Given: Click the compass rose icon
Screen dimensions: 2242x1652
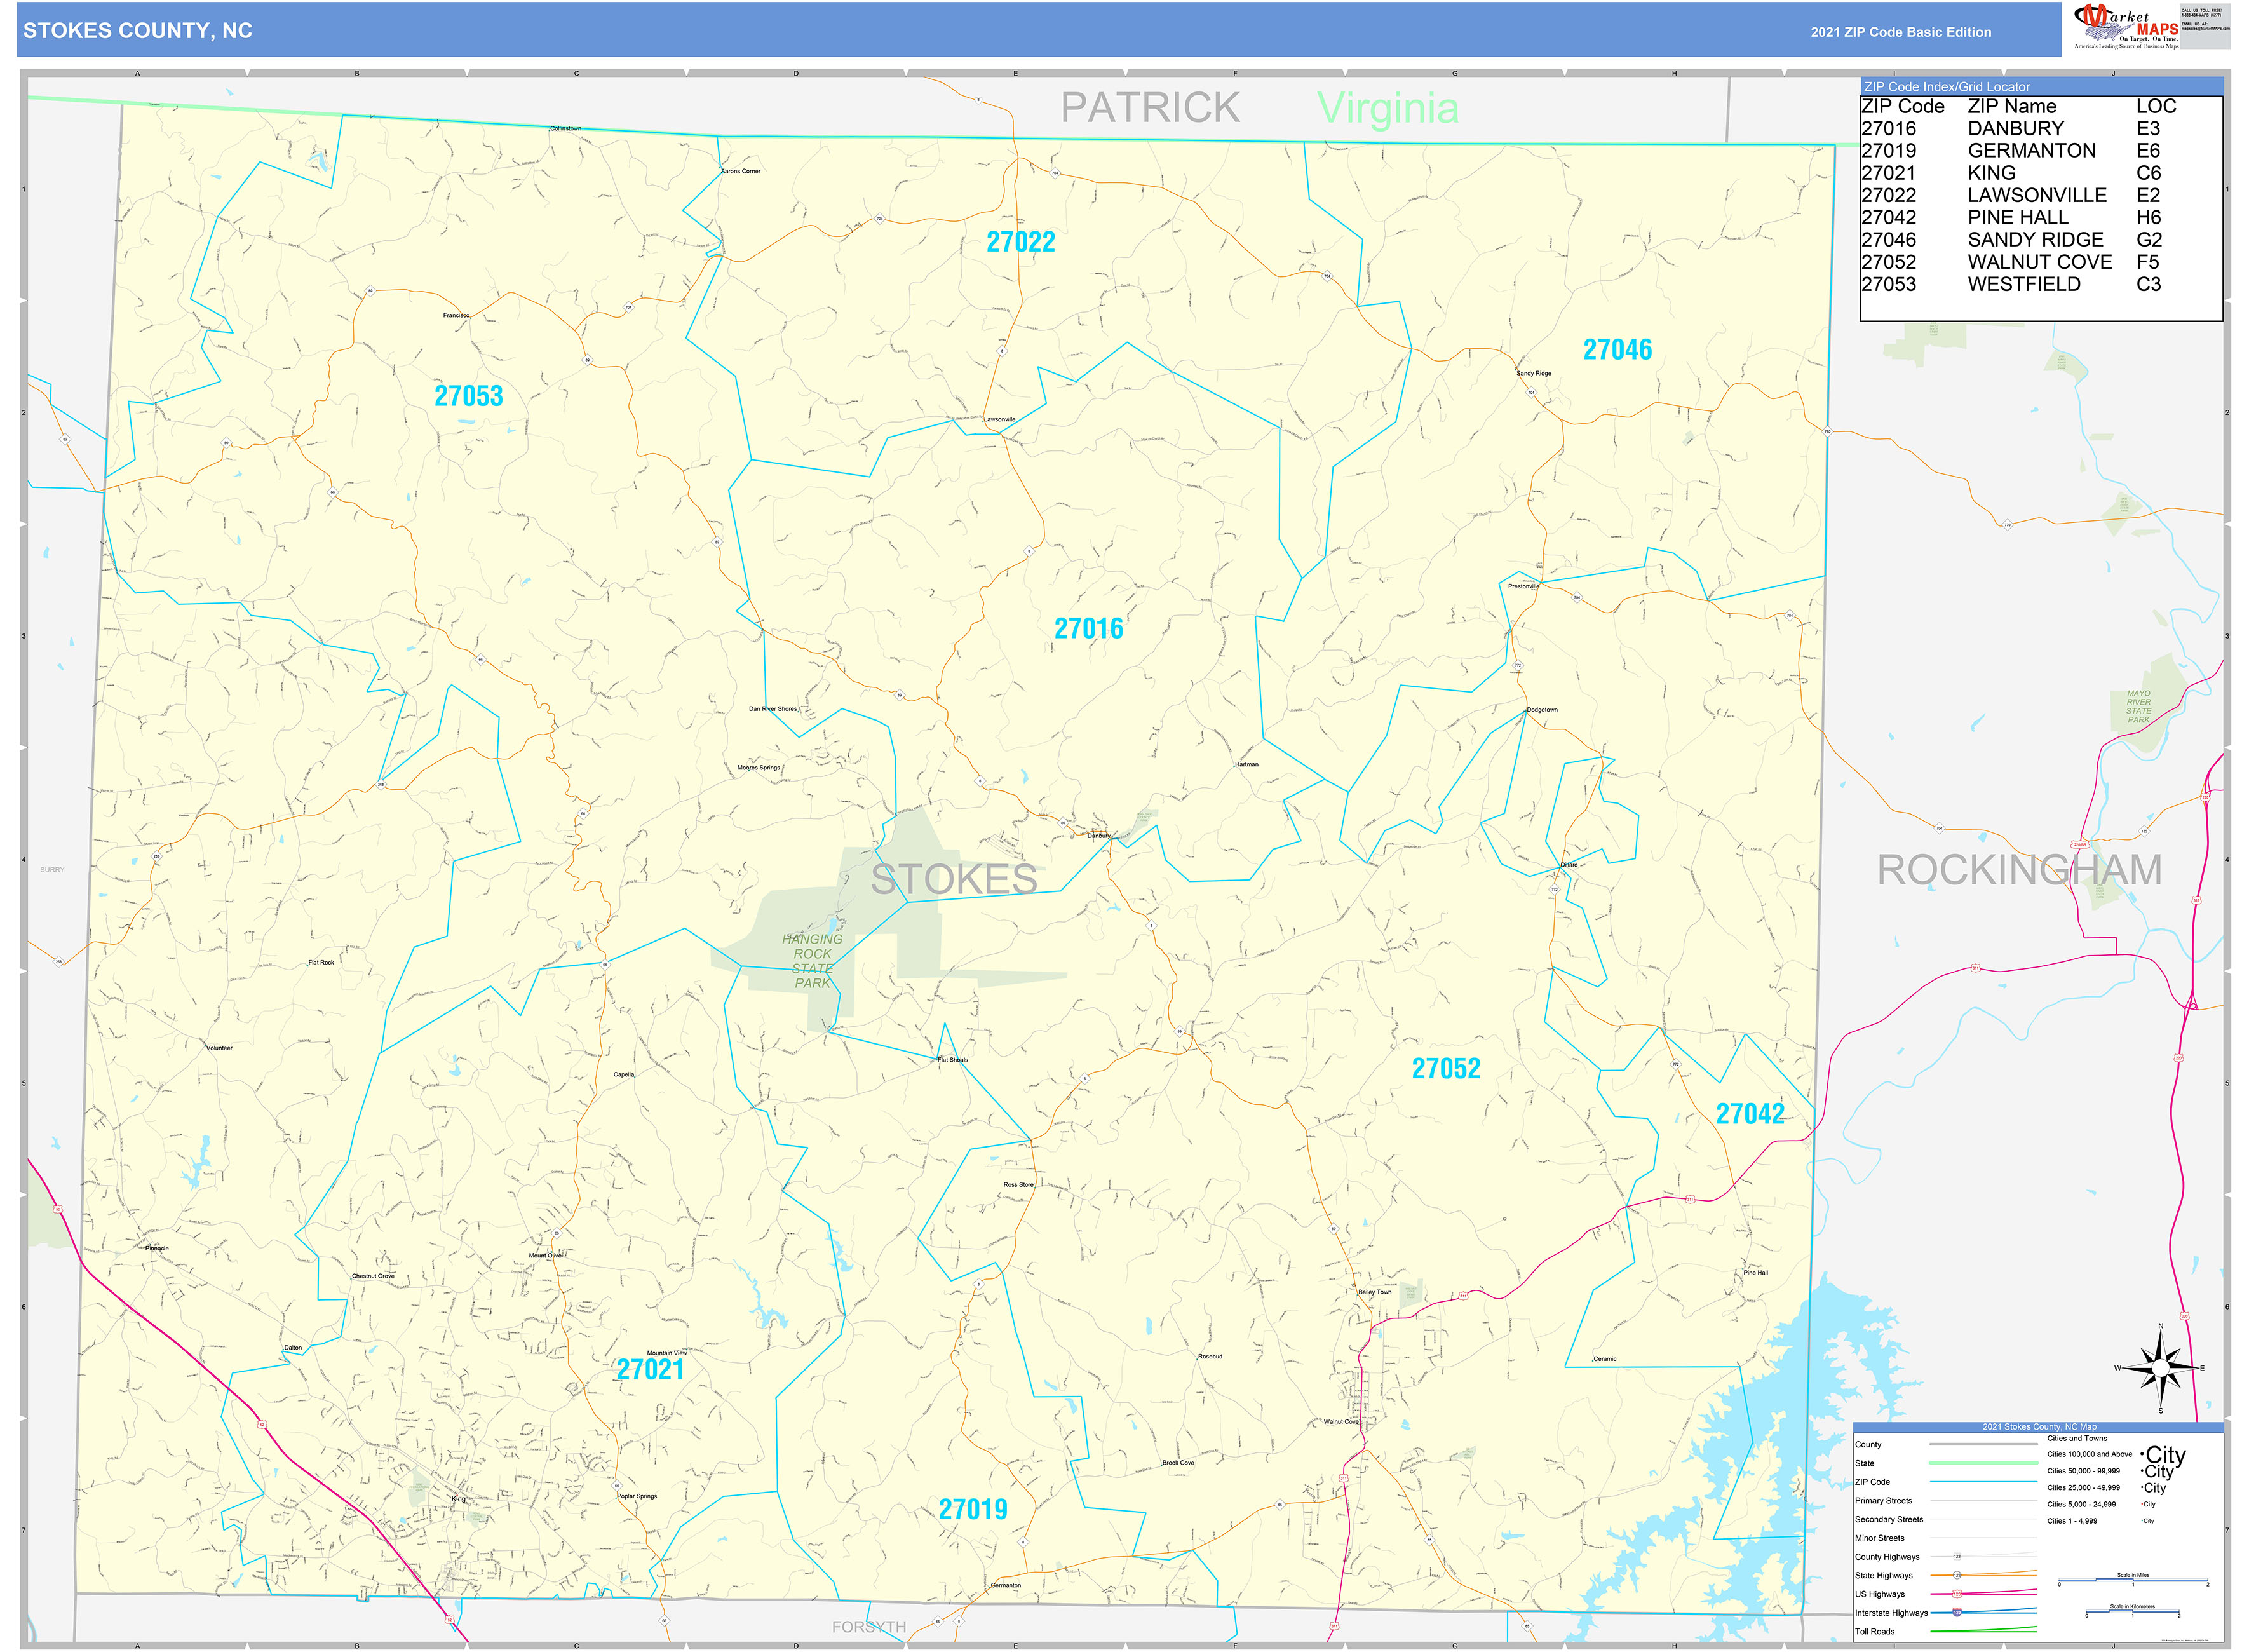Looking at the screenshot, I should click(2161, 1368).
